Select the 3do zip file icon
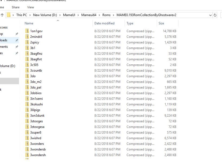Screen dimensions: 222x162 tap(27, 76)
